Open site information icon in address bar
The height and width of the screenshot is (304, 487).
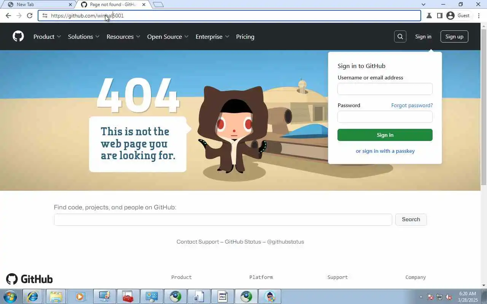[45, 16]
